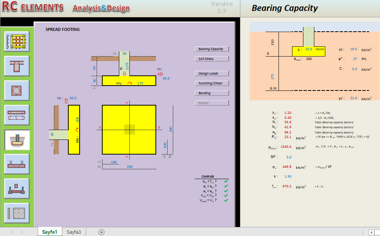
Task: Open the continuous beam analysis tool
Action: [17, 115]
